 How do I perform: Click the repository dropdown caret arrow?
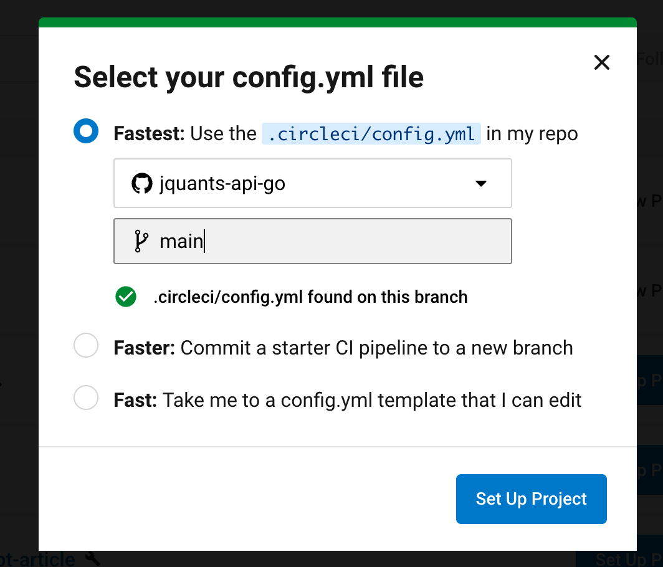click(480, 184)
